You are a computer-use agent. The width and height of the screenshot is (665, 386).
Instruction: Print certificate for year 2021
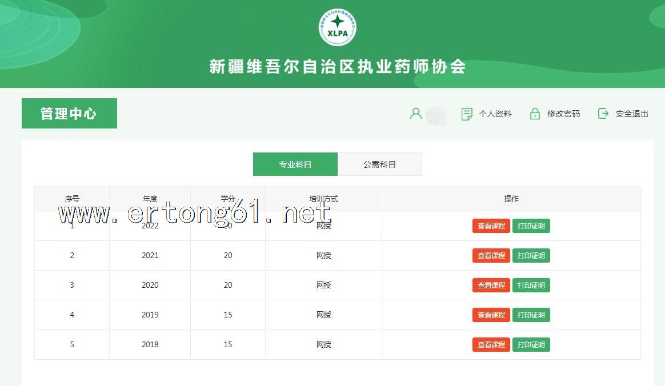[531, 256]
